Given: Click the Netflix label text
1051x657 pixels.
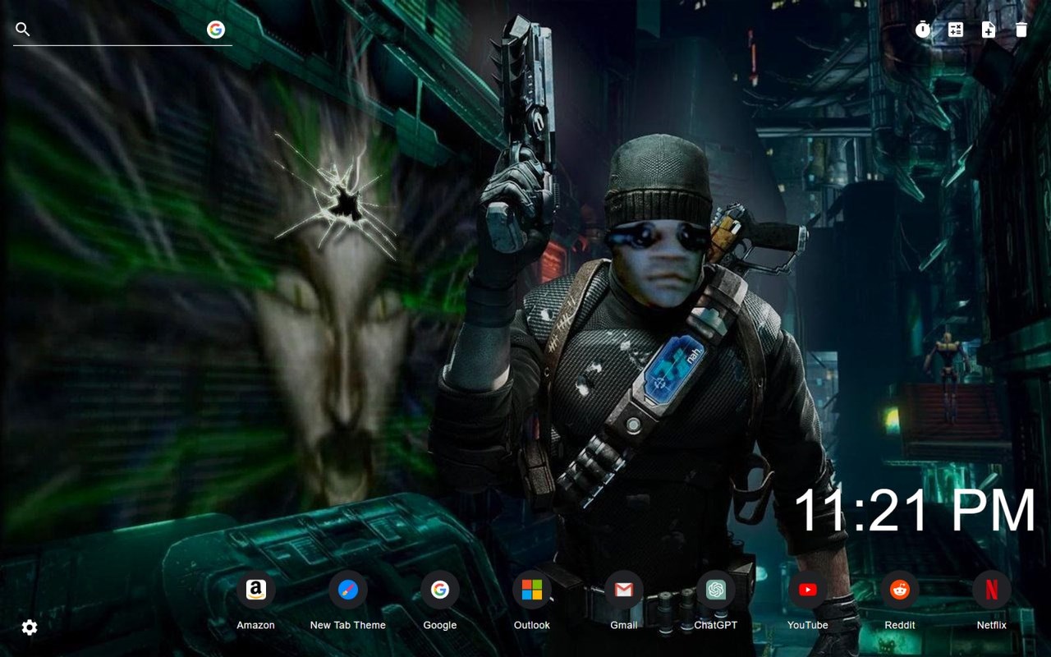Looking at the screenshot, I should point(992,625).
